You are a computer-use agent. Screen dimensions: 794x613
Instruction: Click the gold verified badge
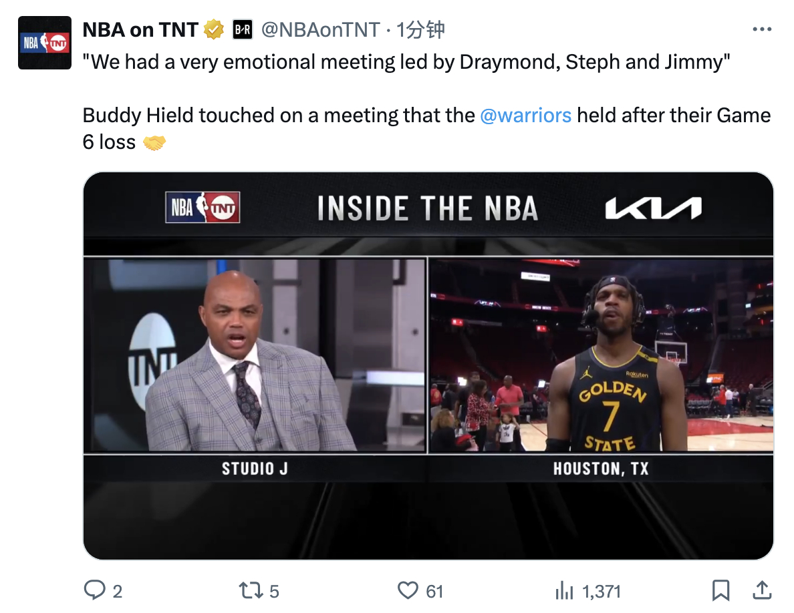(x=214, y=29)
